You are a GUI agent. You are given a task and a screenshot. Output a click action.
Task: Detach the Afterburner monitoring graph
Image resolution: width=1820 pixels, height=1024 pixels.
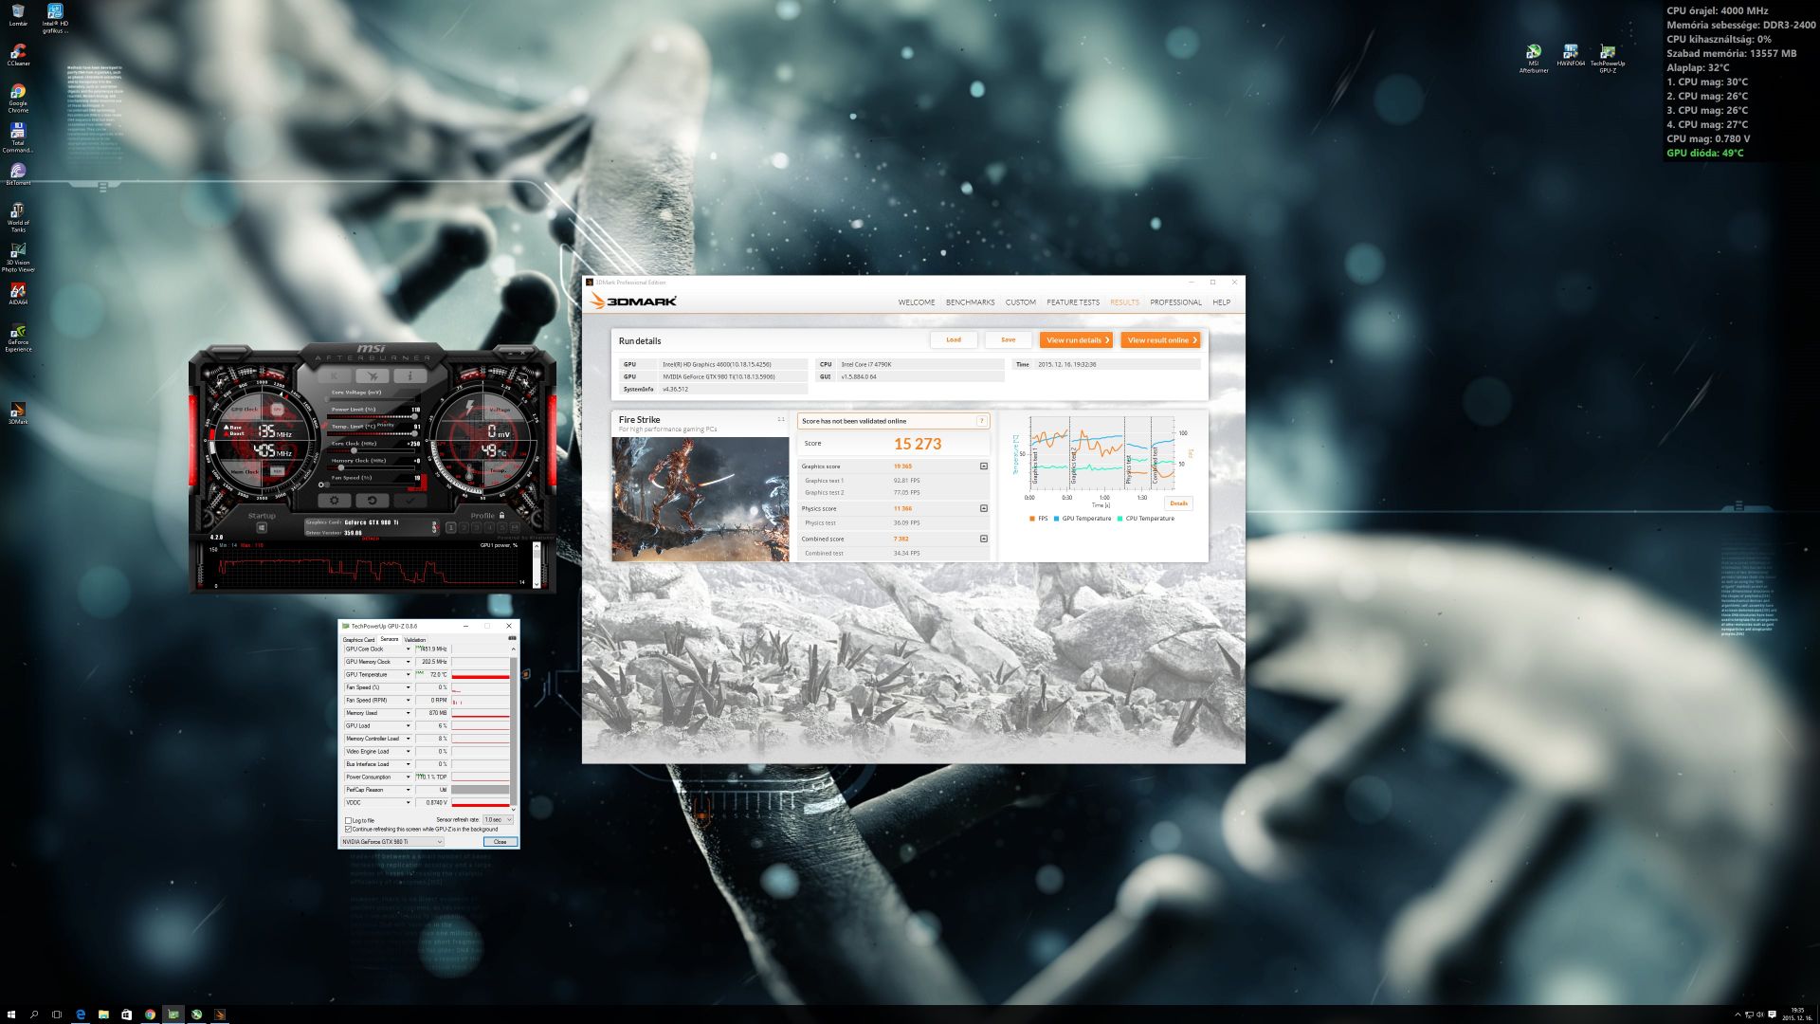[371, 539]
